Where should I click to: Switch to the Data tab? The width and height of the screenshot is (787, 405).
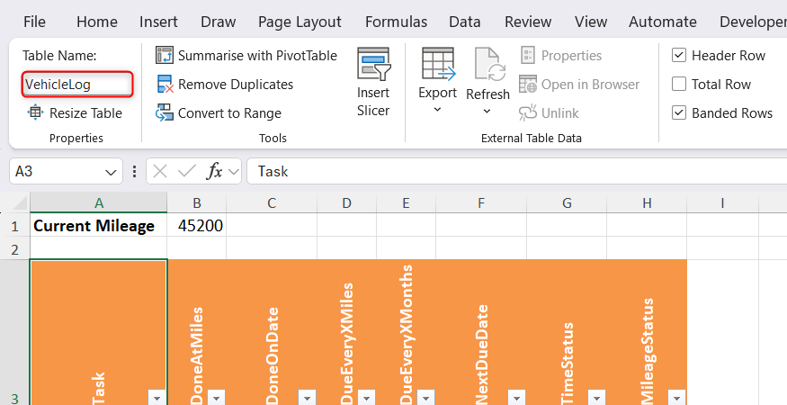pyautogui.click(x=465, y=22)
